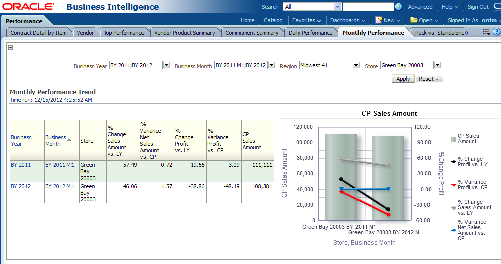The width and height of the screenshot is (501, 264).
Task: Click the Open folder icon
Action: point(414,20)
